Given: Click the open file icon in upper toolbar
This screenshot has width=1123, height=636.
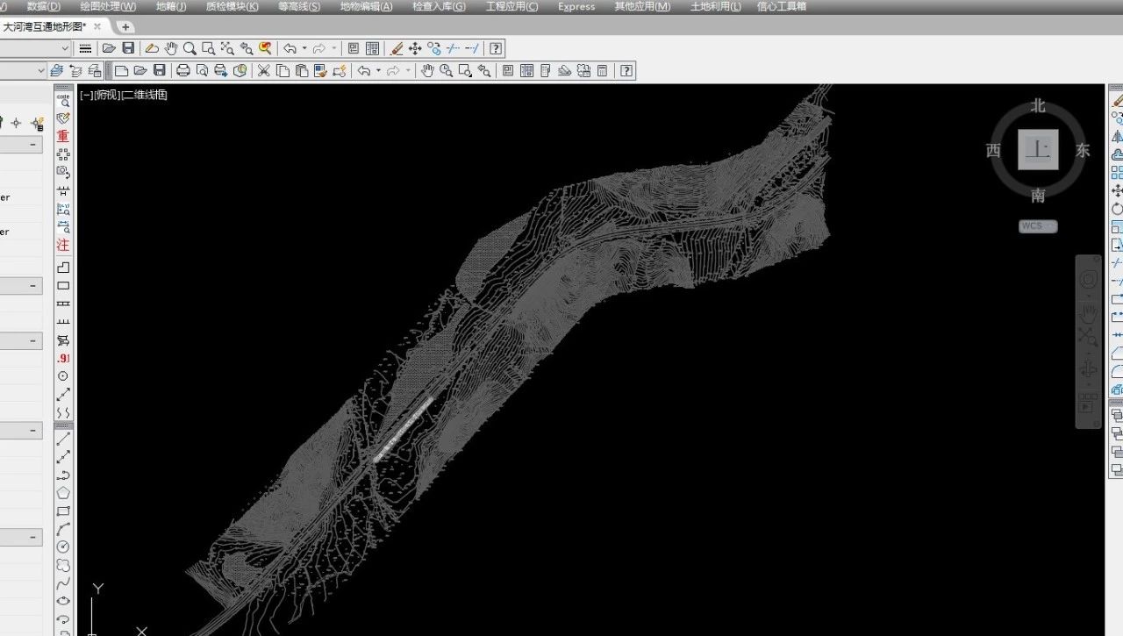Looking at the screenshot, I should click(x=109, y=48).
